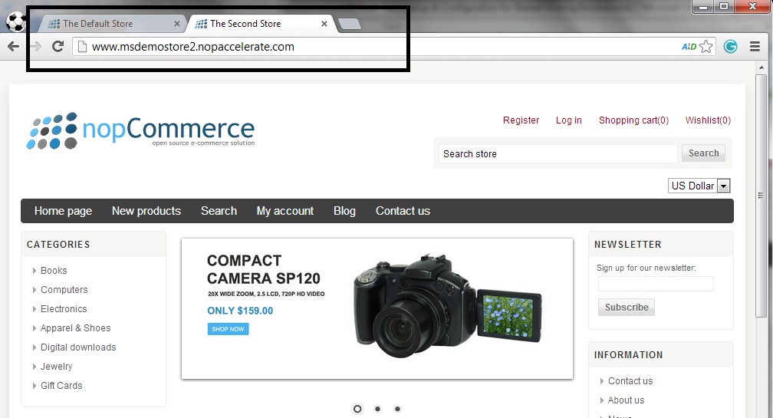Image resolution: width=773 pixels, height=418 pixels.
Task: Open the Electronics category
Action: click(x=64, y=309)
